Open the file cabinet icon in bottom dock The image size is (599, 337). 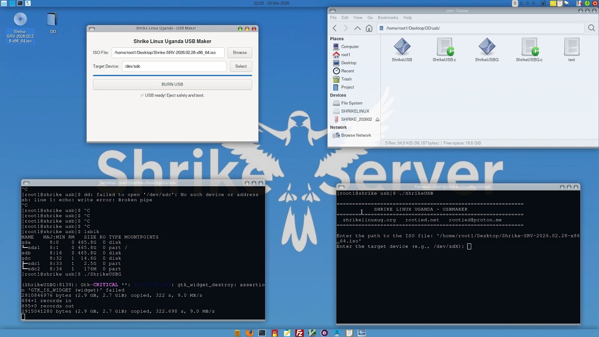(237, 333)
